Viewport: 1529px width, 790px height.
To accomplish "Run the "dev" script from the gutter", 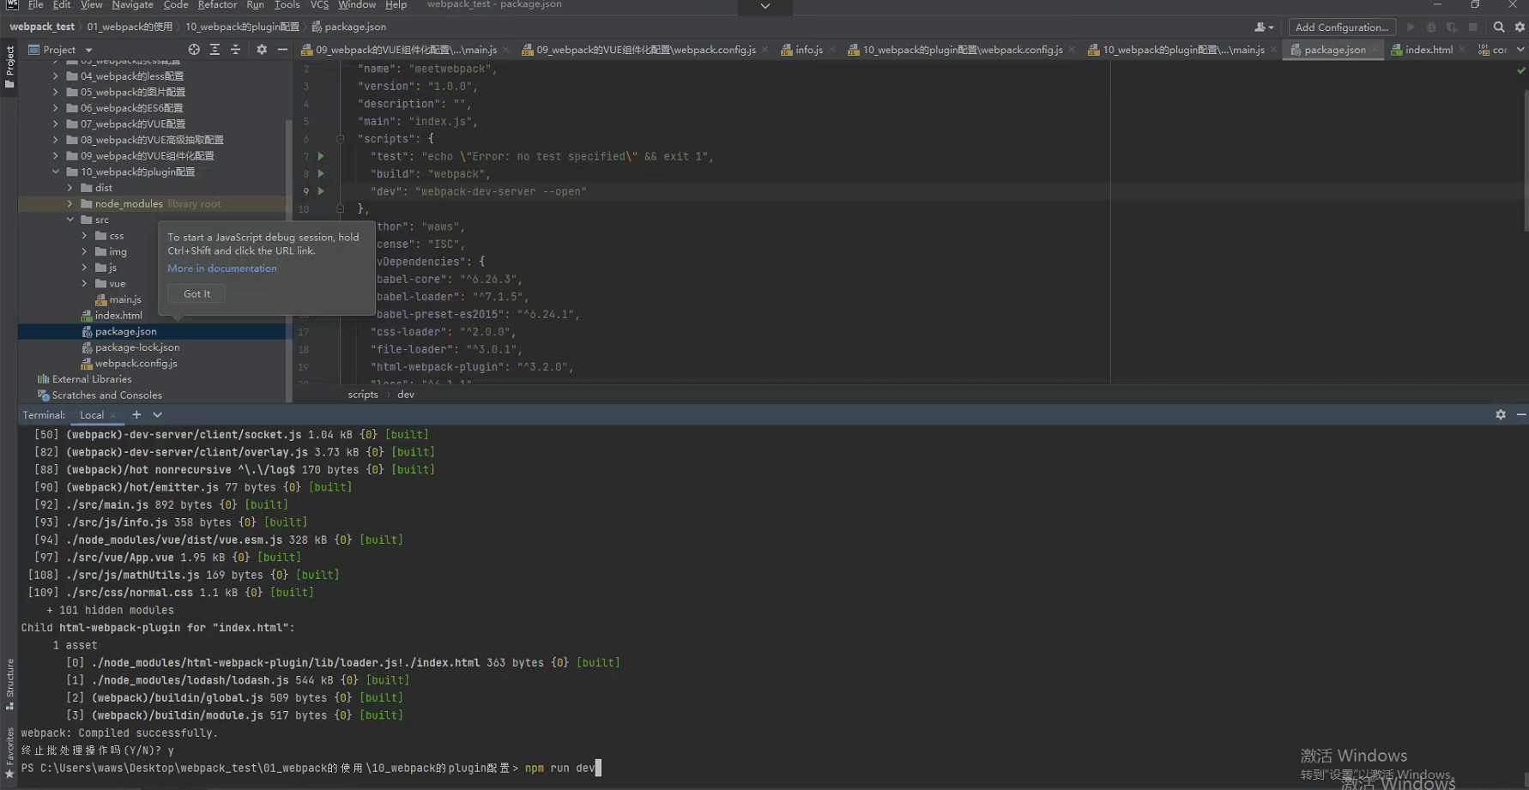I will 321,191.
